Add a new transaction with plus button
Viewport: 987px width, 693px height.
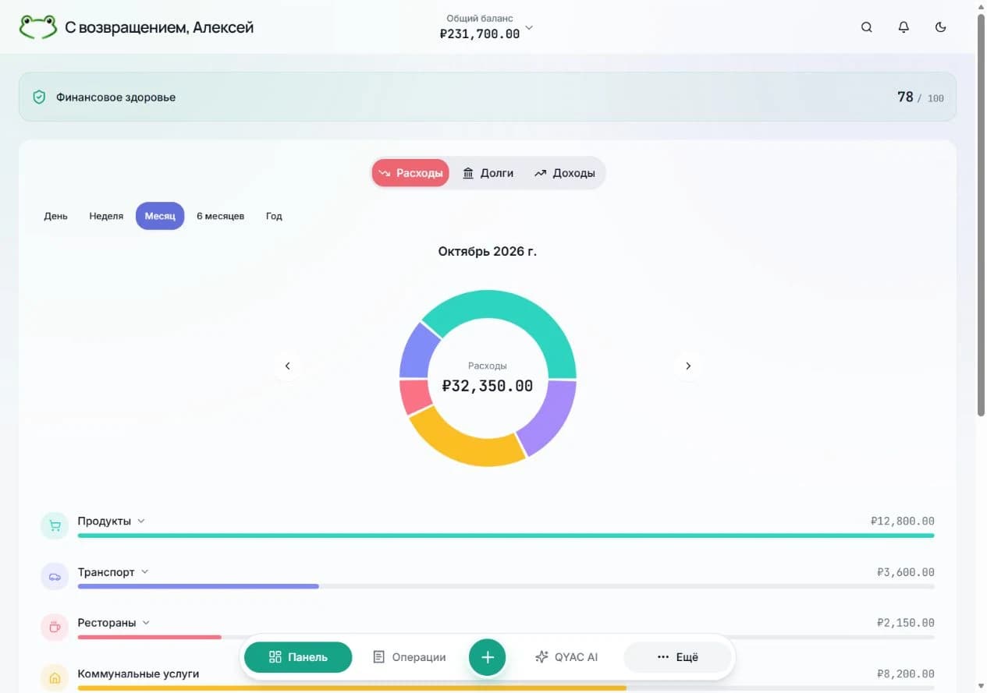point(488,657)
